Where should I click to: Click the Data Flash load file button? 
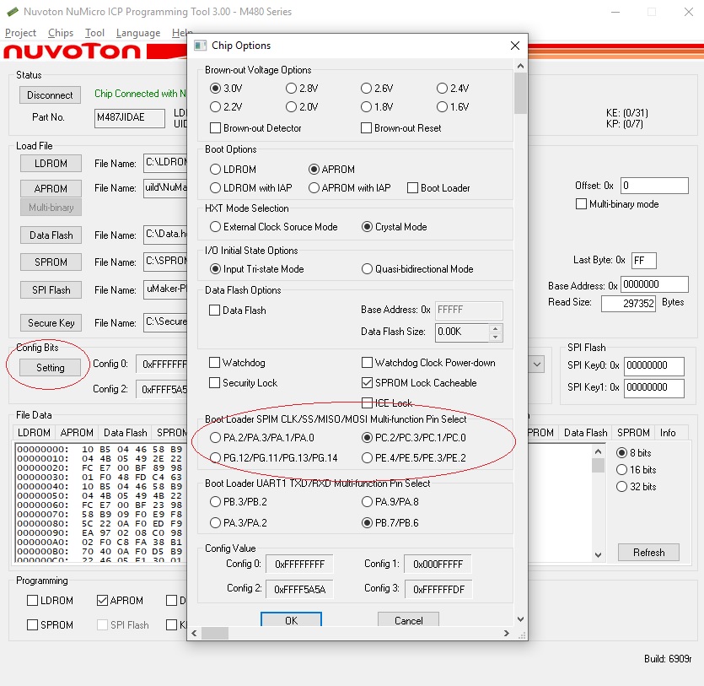pos(51,235)
